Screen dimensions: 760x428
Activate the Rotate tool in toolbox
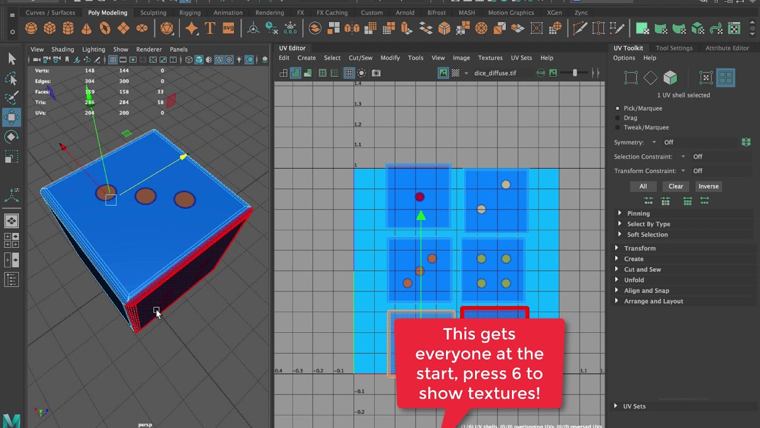coord(11,137)
